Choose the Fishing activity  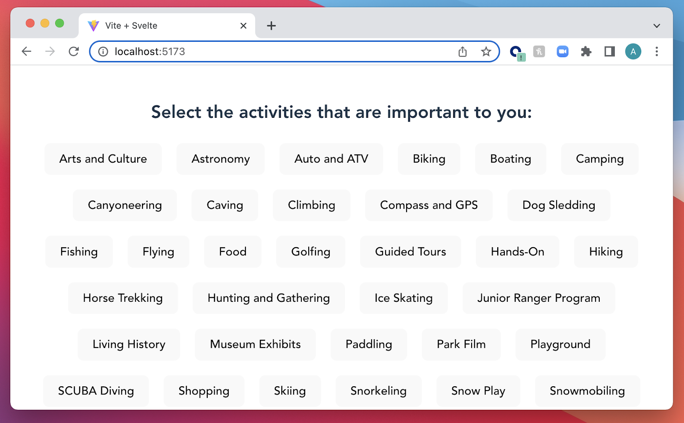[x=79, y=252]
